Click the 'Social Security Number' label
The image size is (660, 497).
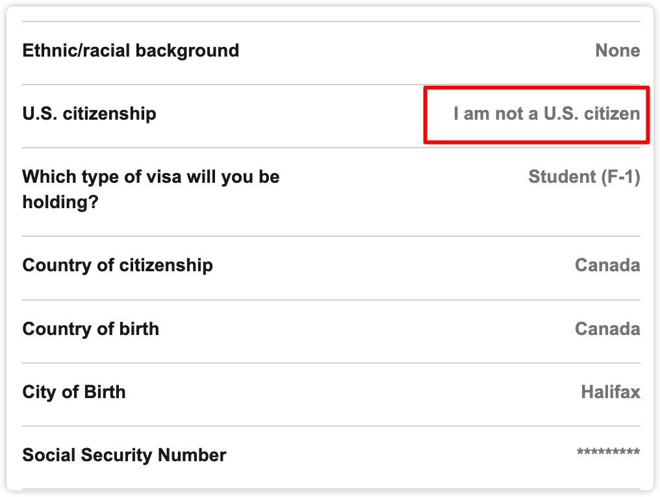(124, 455)
